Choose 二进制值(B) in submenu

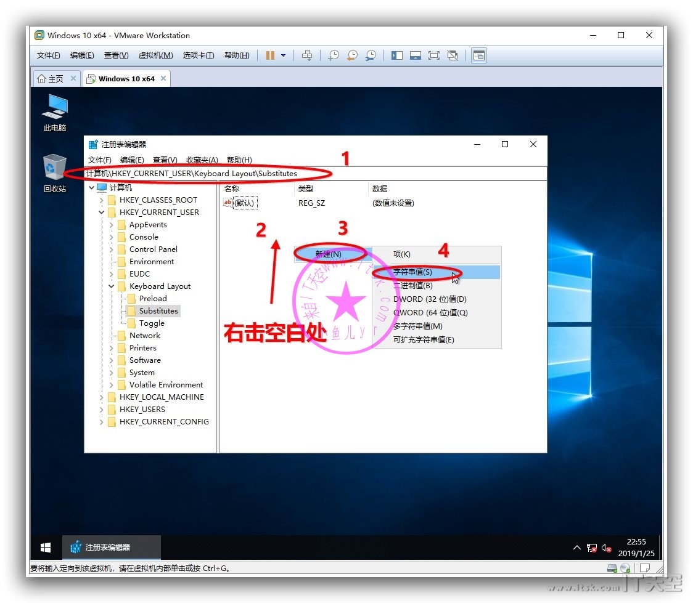pos(437,286)
